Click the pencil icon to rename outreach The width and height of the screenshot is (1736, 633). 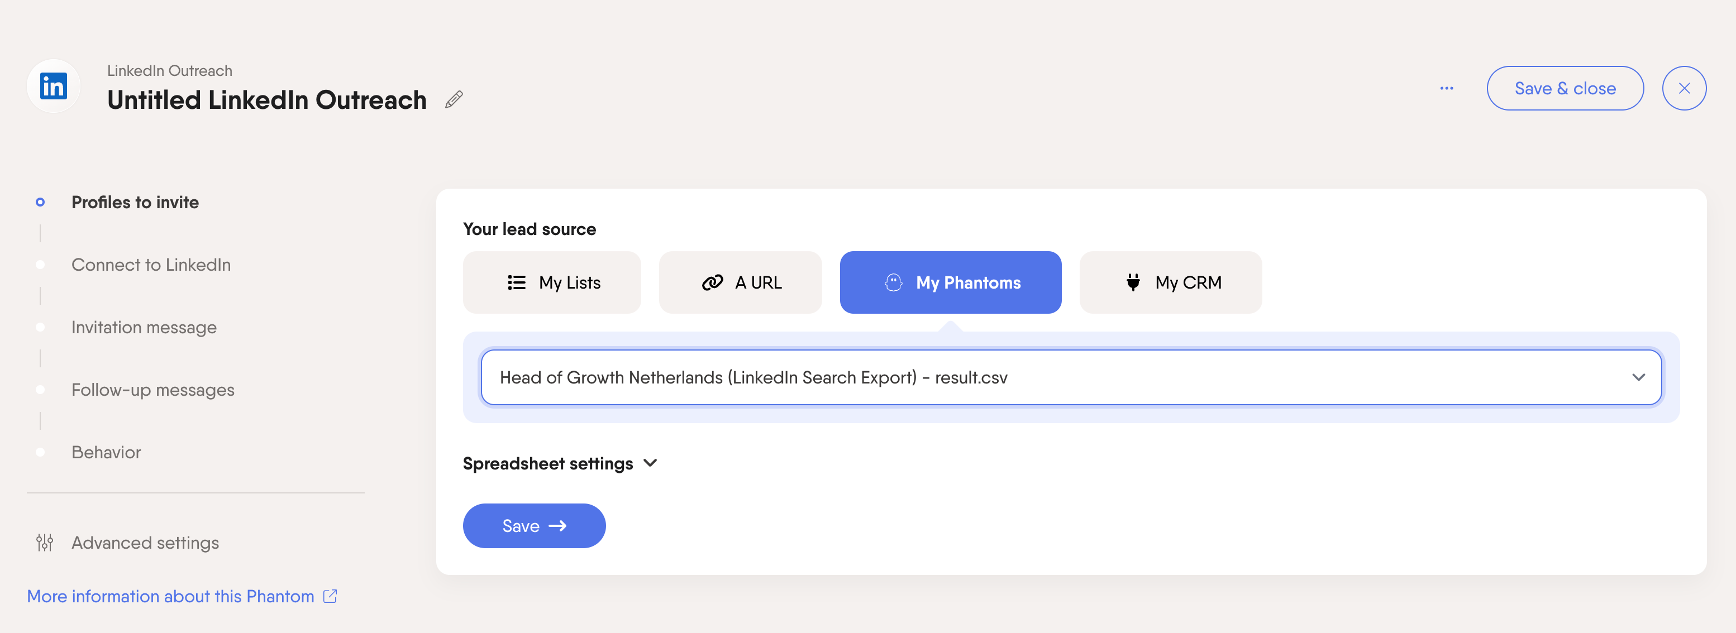454,100
